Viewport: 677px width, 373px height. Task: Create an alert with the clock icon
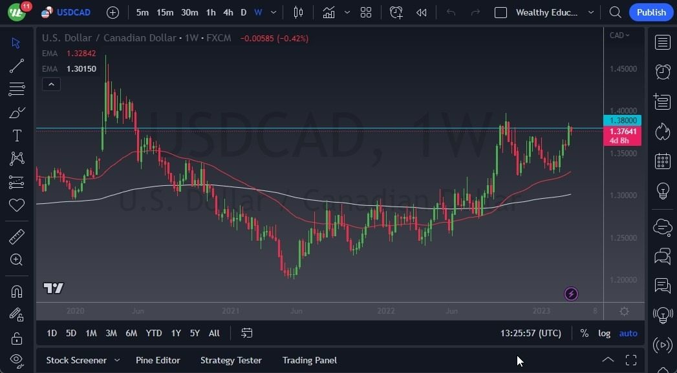(x=396, y=12)
